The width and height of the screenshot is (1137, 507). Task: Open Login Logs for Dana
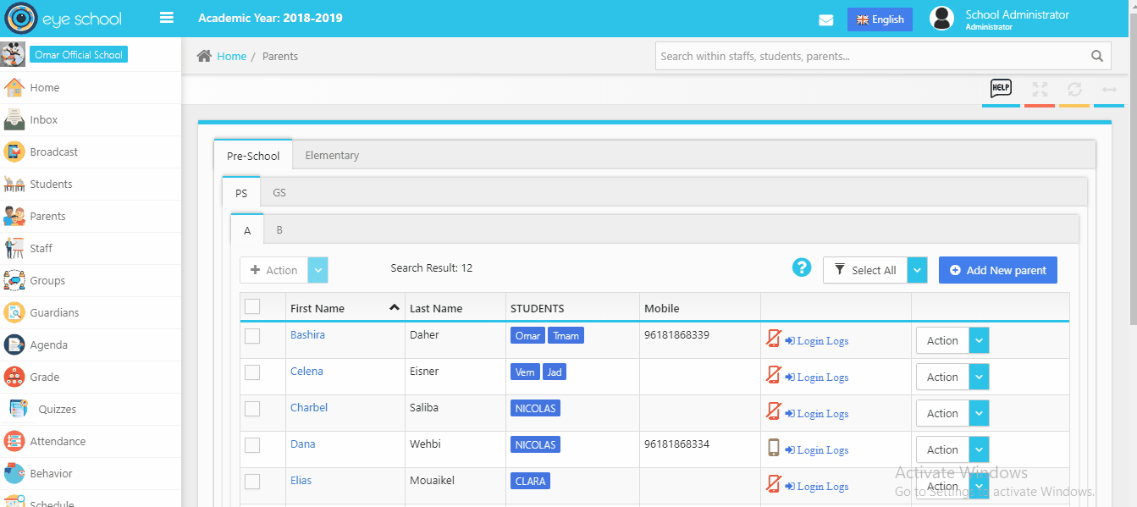tap(816, 450)
